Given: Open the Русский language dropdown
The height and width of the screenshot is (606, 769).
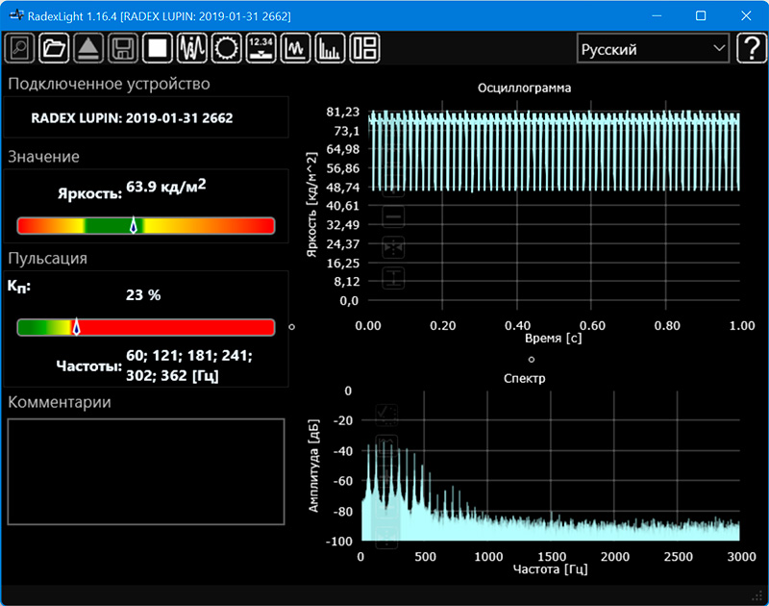Looking at the screenshot, I should tap(653, 49).
